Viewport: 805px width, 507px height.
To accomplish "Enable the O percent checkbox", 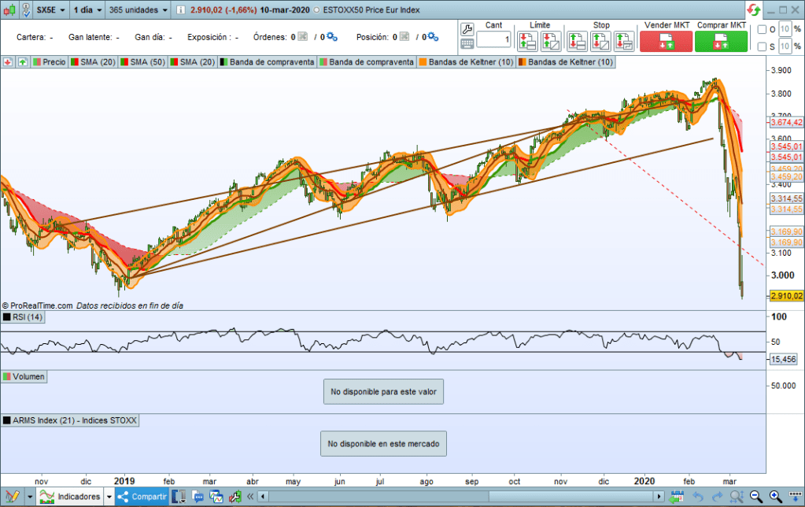I will [762, 30].
